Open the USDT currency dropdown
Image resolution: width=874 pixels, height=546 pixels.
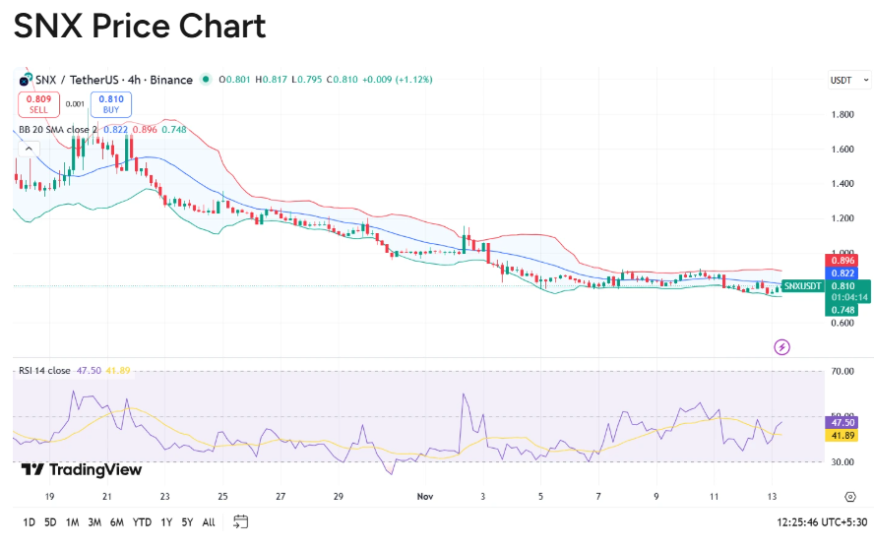pos(848,80)
